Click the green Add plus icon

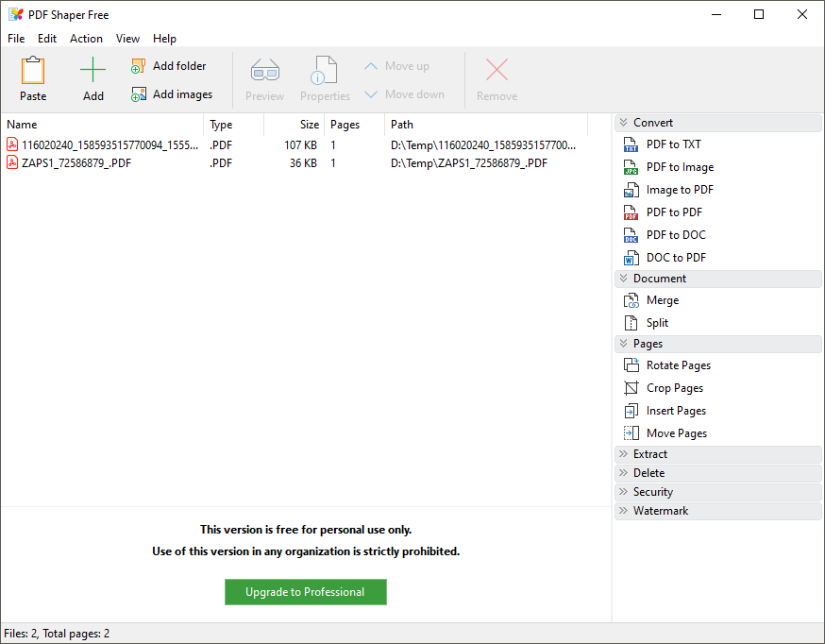click(x=93, y=70)
